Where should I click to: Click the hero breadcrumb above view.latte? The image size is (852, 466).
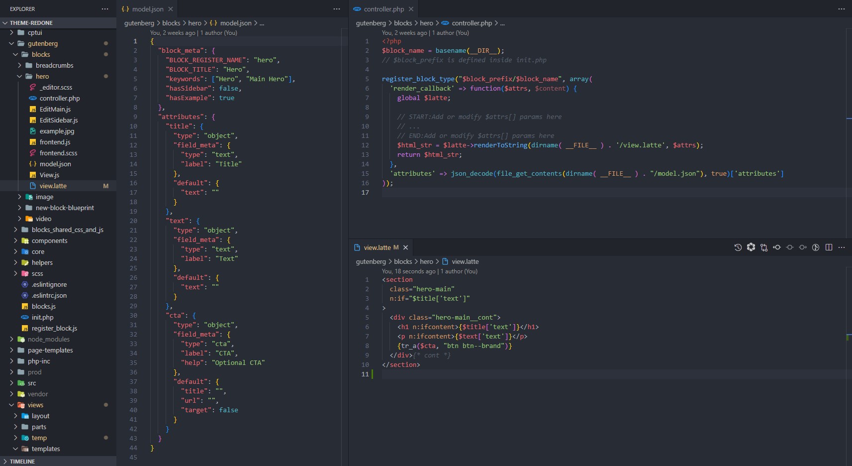coord(427,261)
